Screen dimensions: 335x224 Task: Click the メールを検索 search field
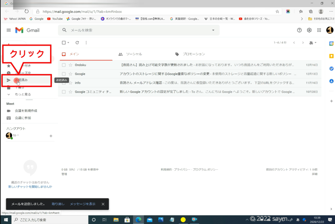[137, 30]
